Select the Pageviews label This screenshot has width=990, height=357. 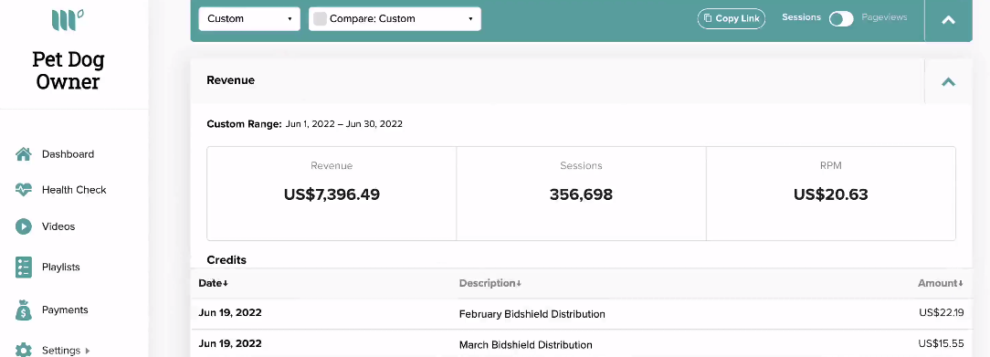pyautogui.click(x=884, y=17)
